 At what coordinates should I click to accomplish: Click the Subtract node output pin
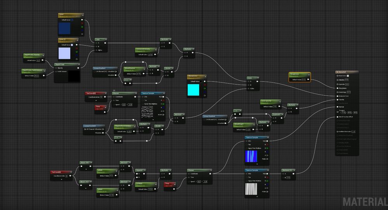282,118
